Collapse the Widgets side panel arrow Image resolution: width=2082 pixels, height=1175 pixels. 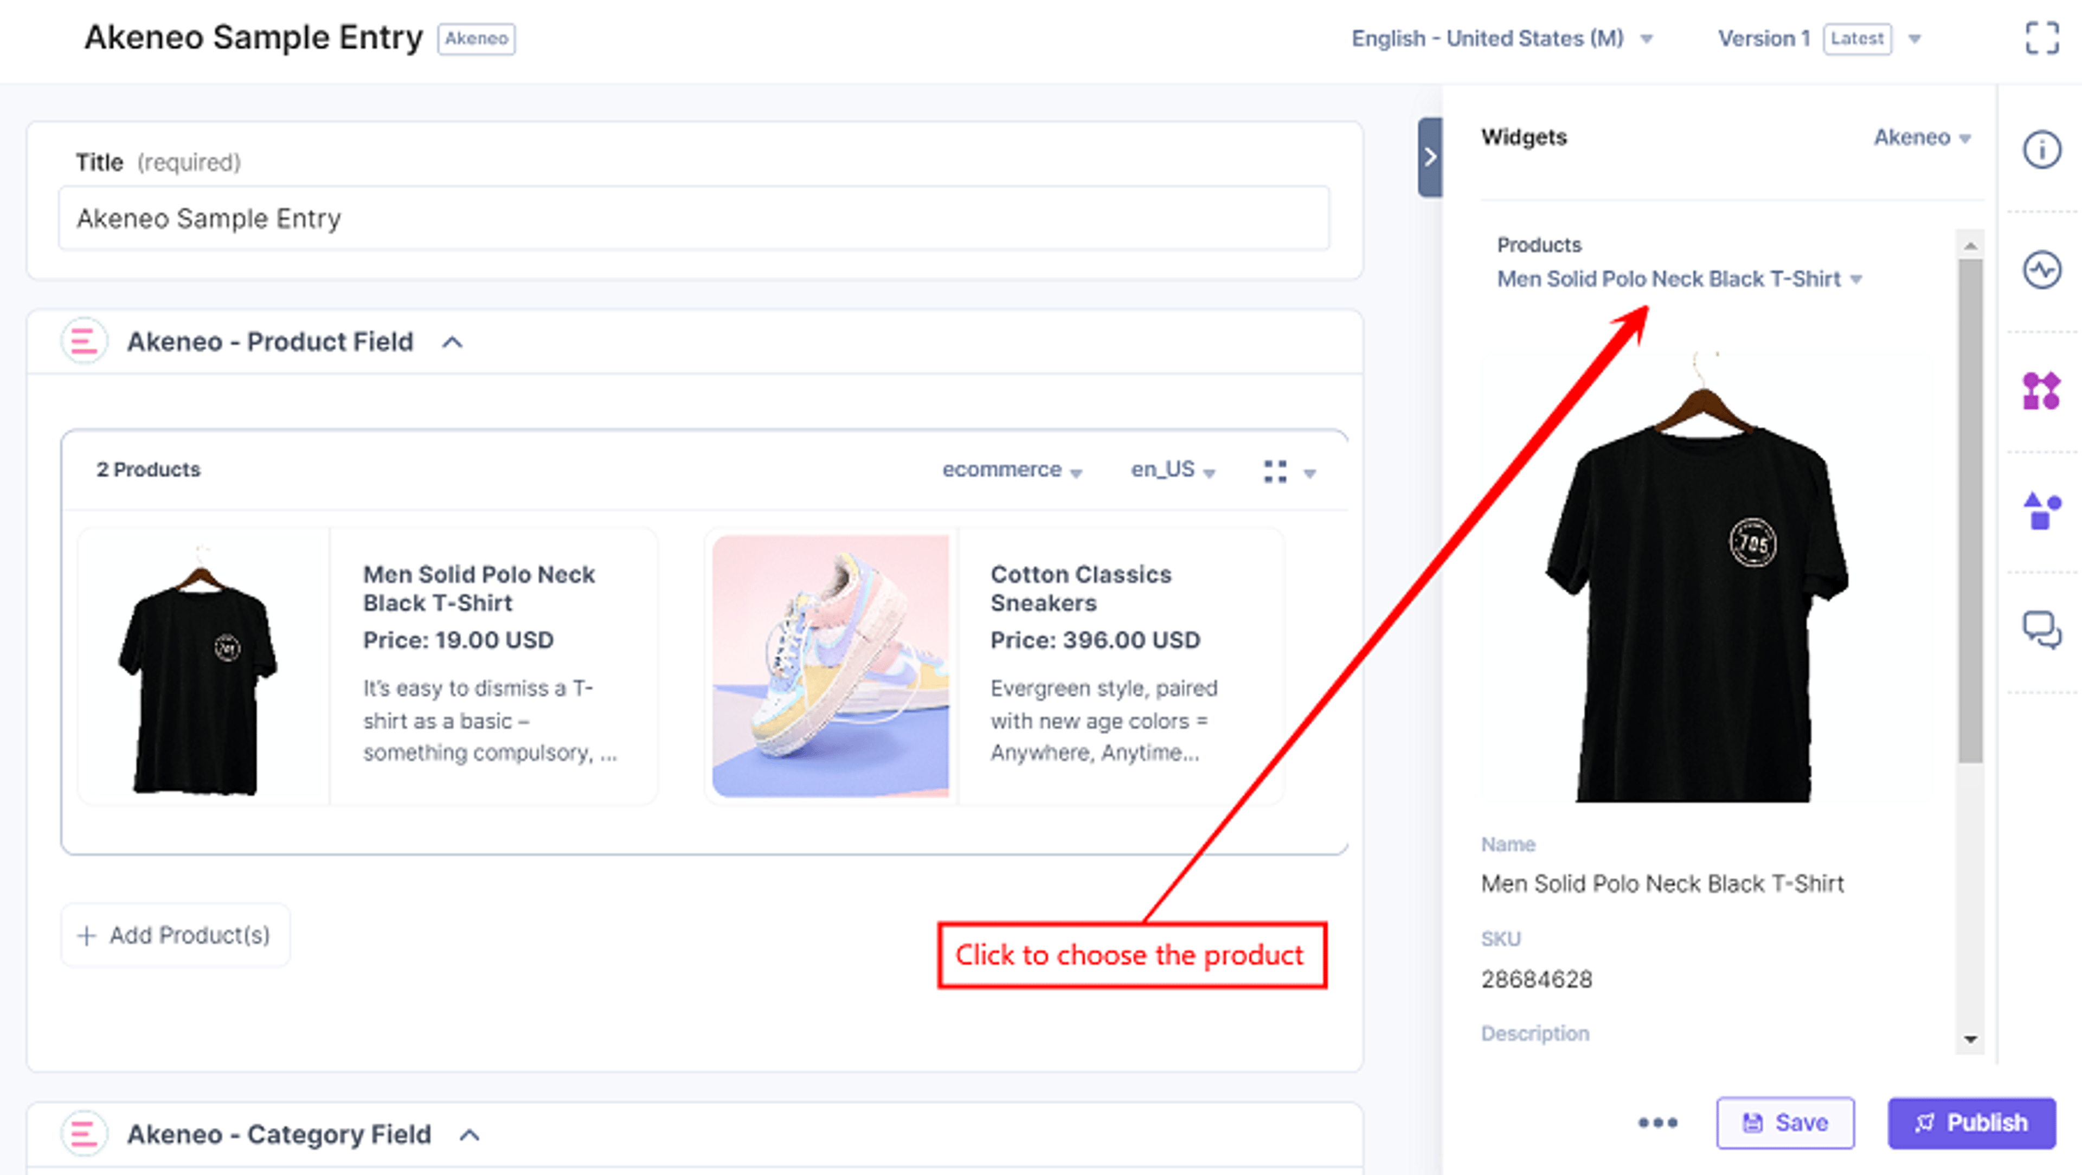pos(1430,157)
